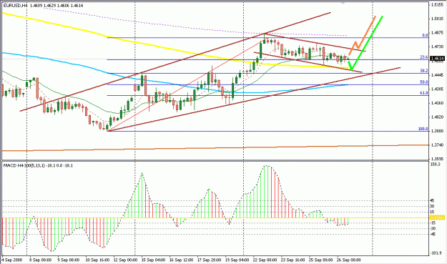Click the 12 Sep 00:00 time label
The image size is (447, 264).
click(125, 260)
